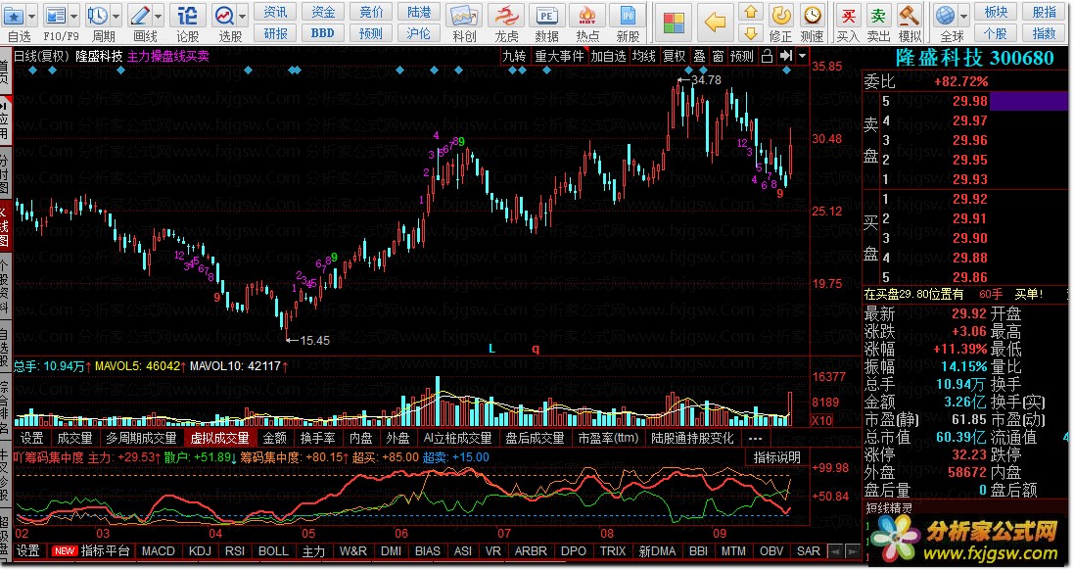Switch to the MACD indicator tab
This screenshot has height=570, width=1074.
coord(159,550)
